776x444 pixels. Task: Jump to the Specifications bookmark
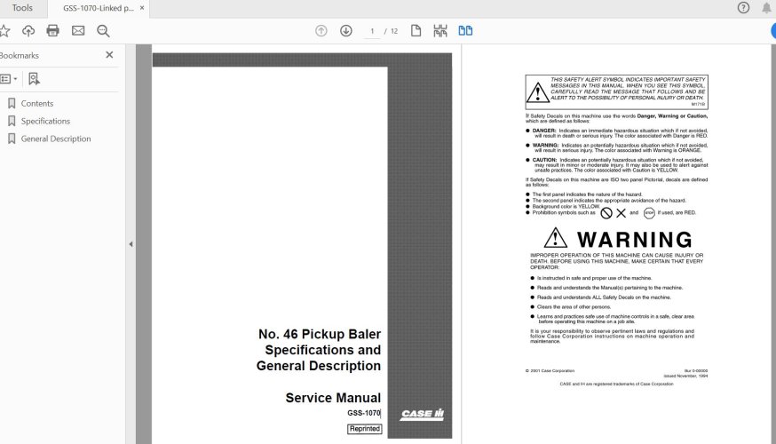coord(45,121)
